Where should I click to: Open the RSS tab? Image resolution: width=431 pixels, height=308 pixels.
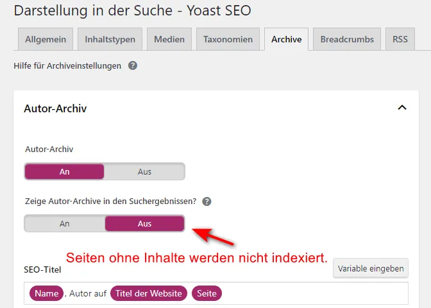pos(400,39)
